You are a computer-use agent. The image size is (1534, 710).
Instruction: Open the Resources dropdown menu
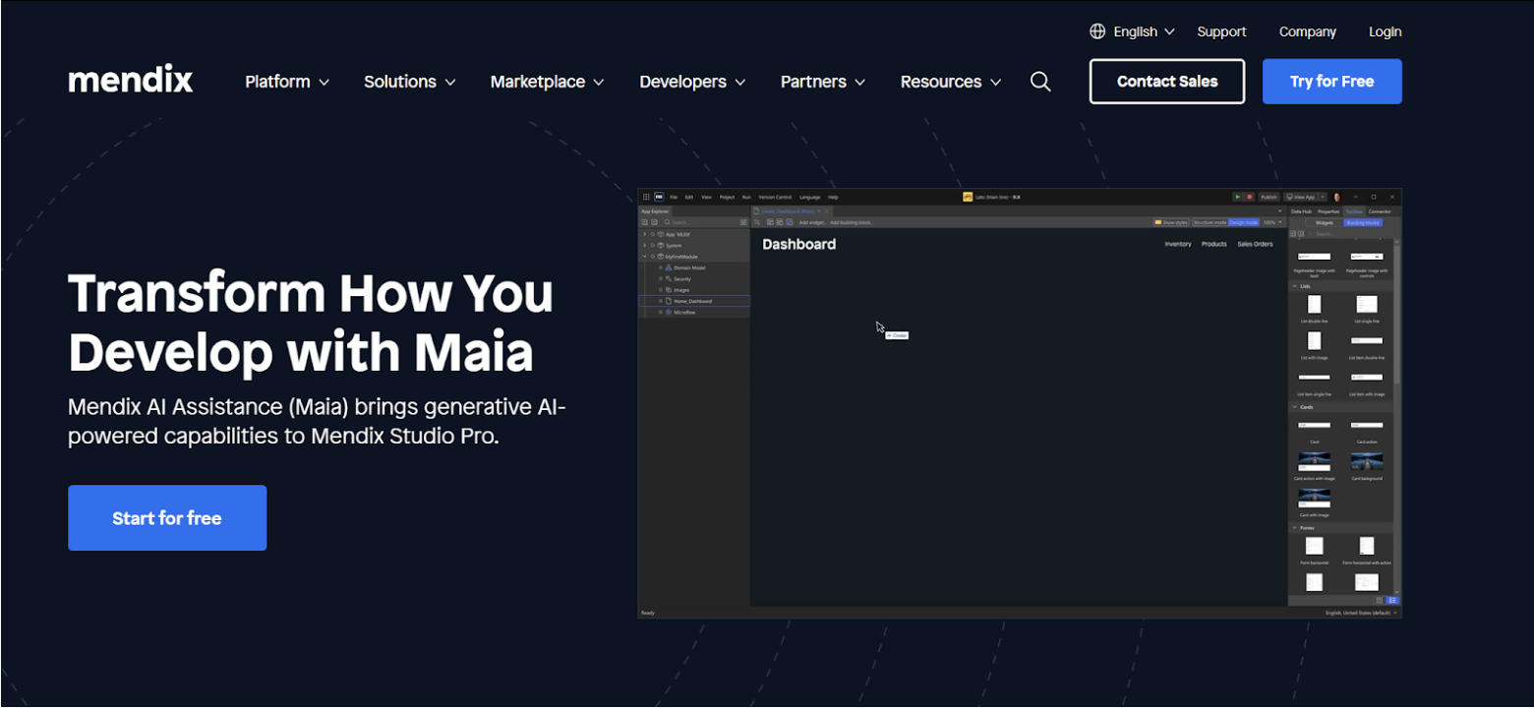pos(951,82)
